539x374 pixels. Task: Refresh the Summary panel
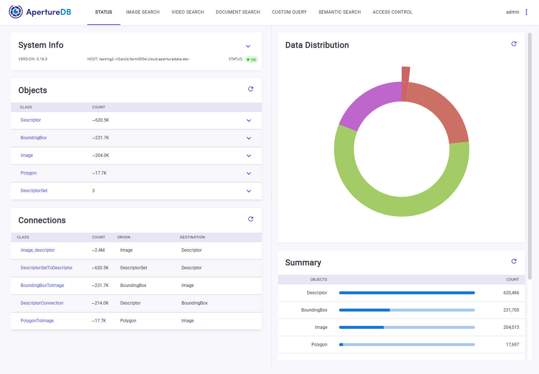point(514,261)
